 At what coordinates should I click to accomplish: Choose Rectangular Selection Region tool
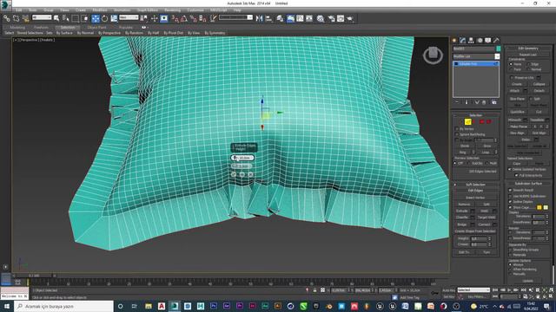point(76,18)
